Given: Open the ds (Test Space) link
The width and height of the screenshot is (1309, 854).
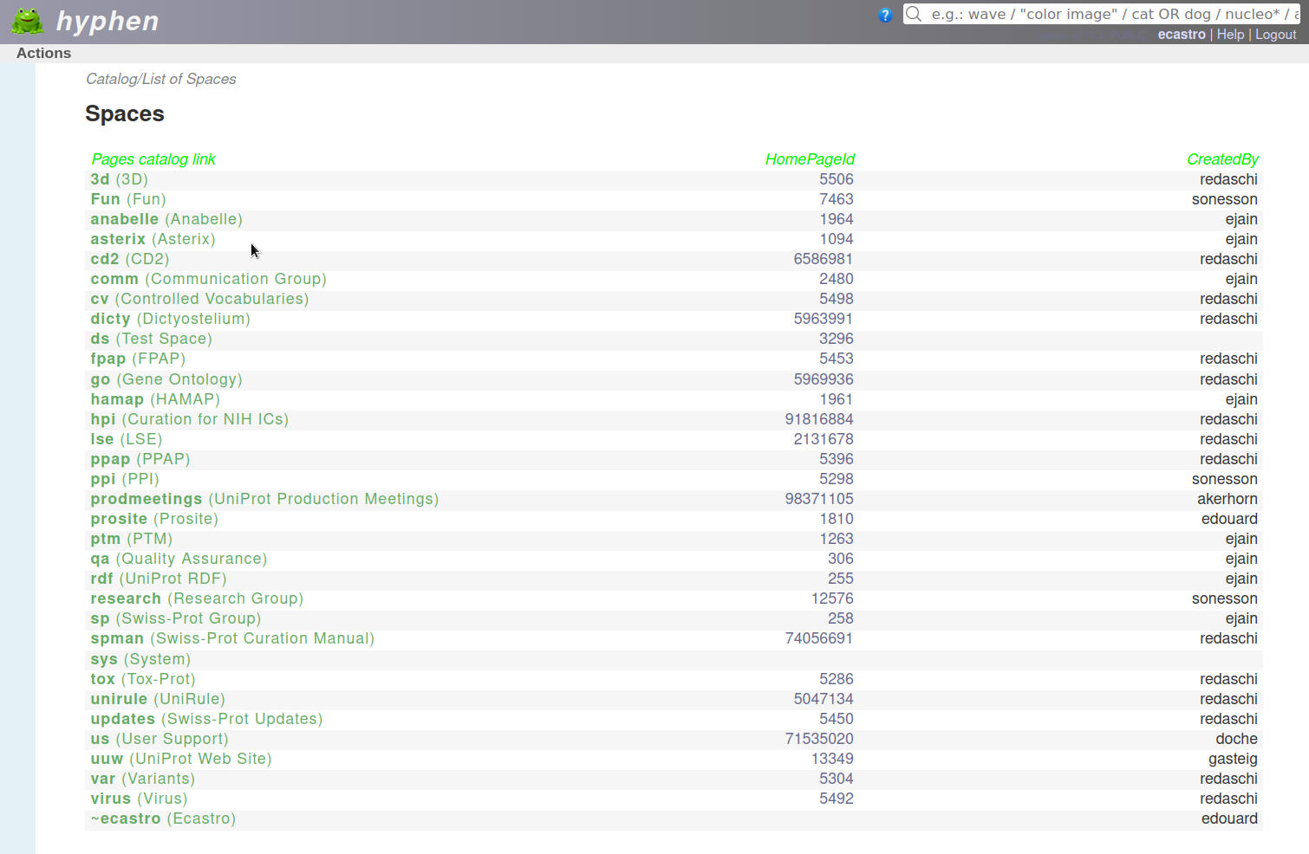Looking at the screenshot, I should tap(151, 339).
